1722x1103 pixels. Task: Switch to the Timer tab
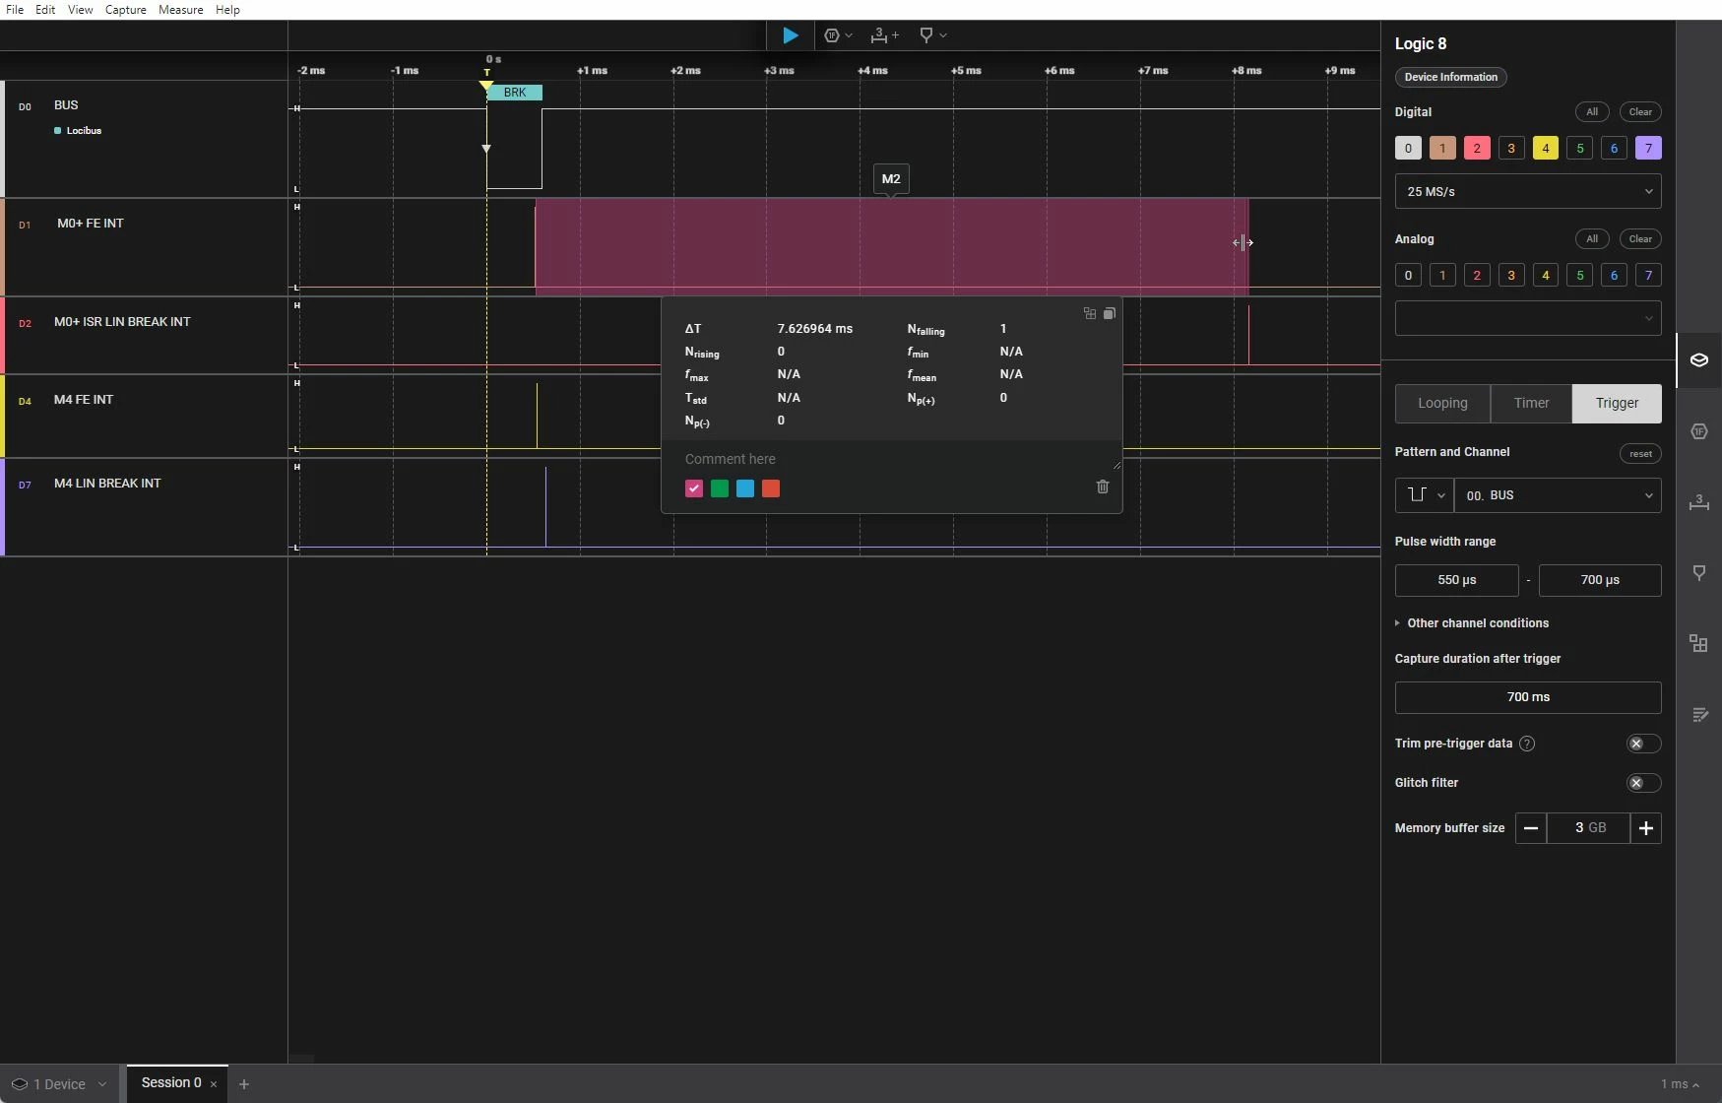pyautogui.click(x=1531, y=403)
